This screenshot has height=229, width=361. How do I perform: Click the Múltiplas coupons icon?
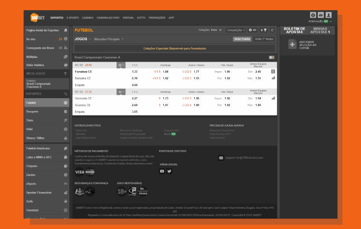[x=66, y=57]
